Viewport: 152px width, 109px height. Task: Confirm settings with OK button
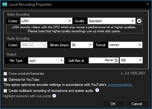(113, 104)
